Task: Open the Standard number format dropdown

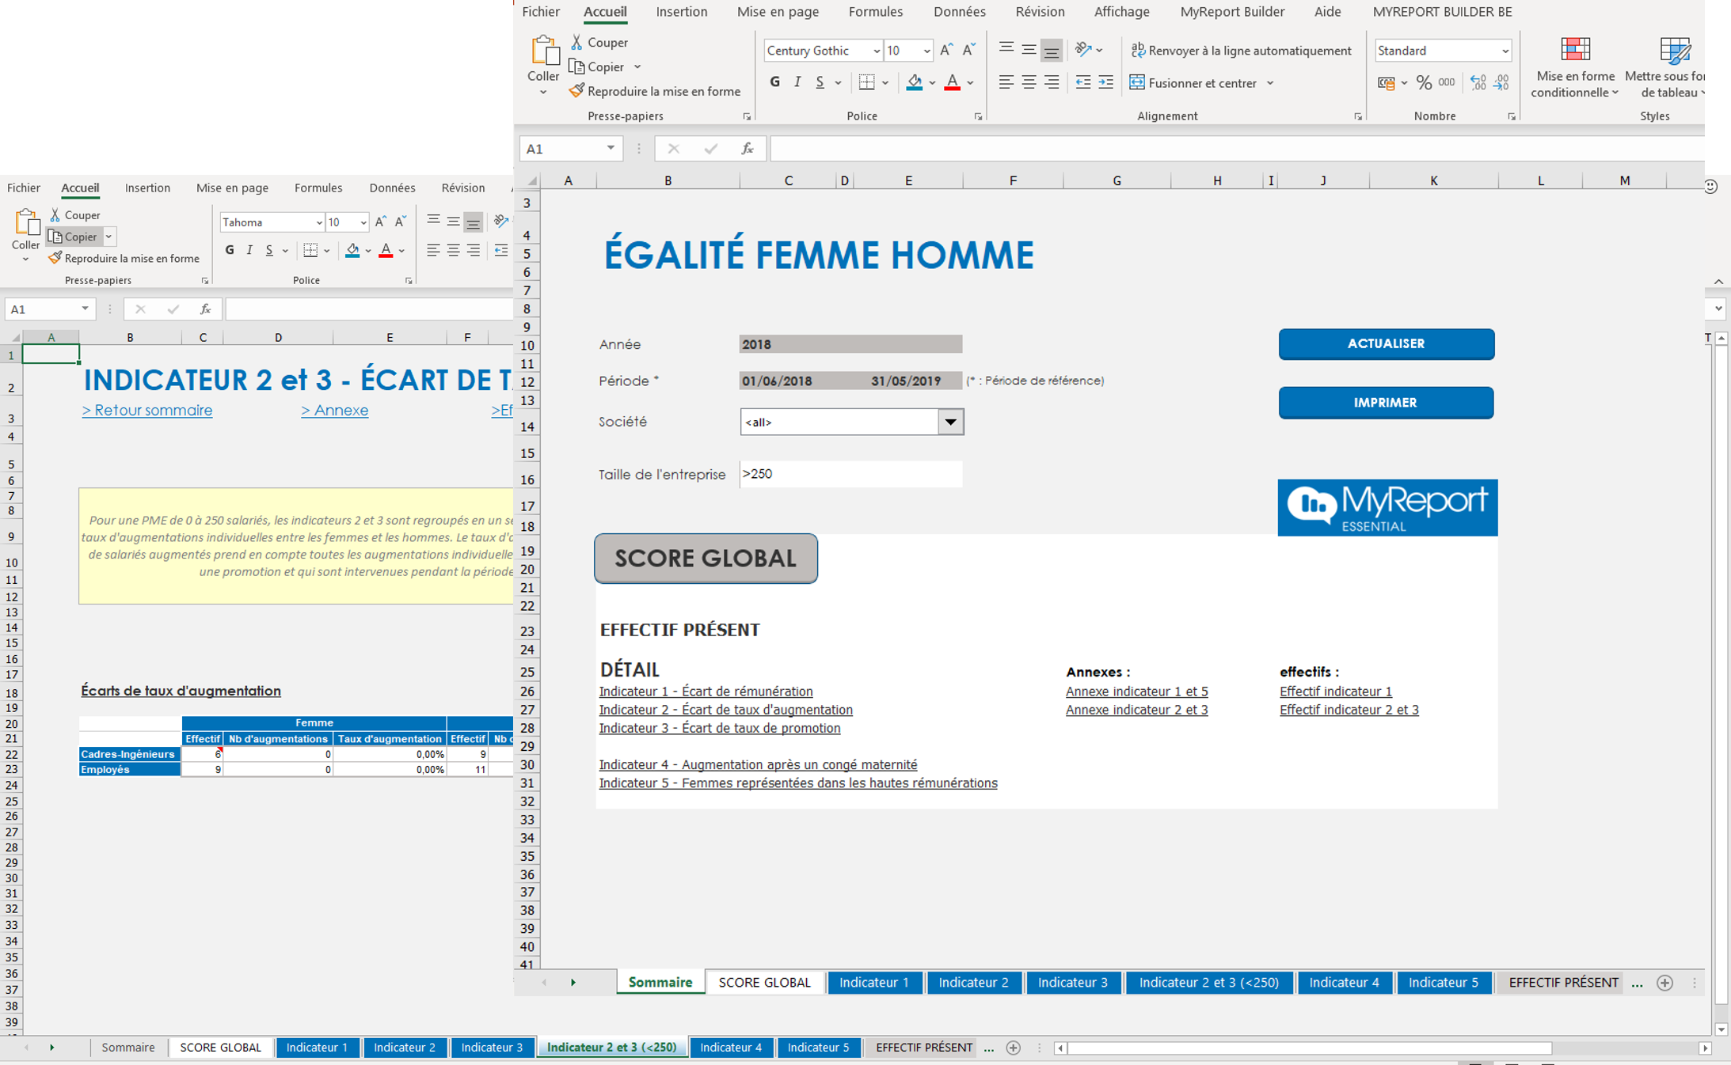Action: (x=1505, y=51)
